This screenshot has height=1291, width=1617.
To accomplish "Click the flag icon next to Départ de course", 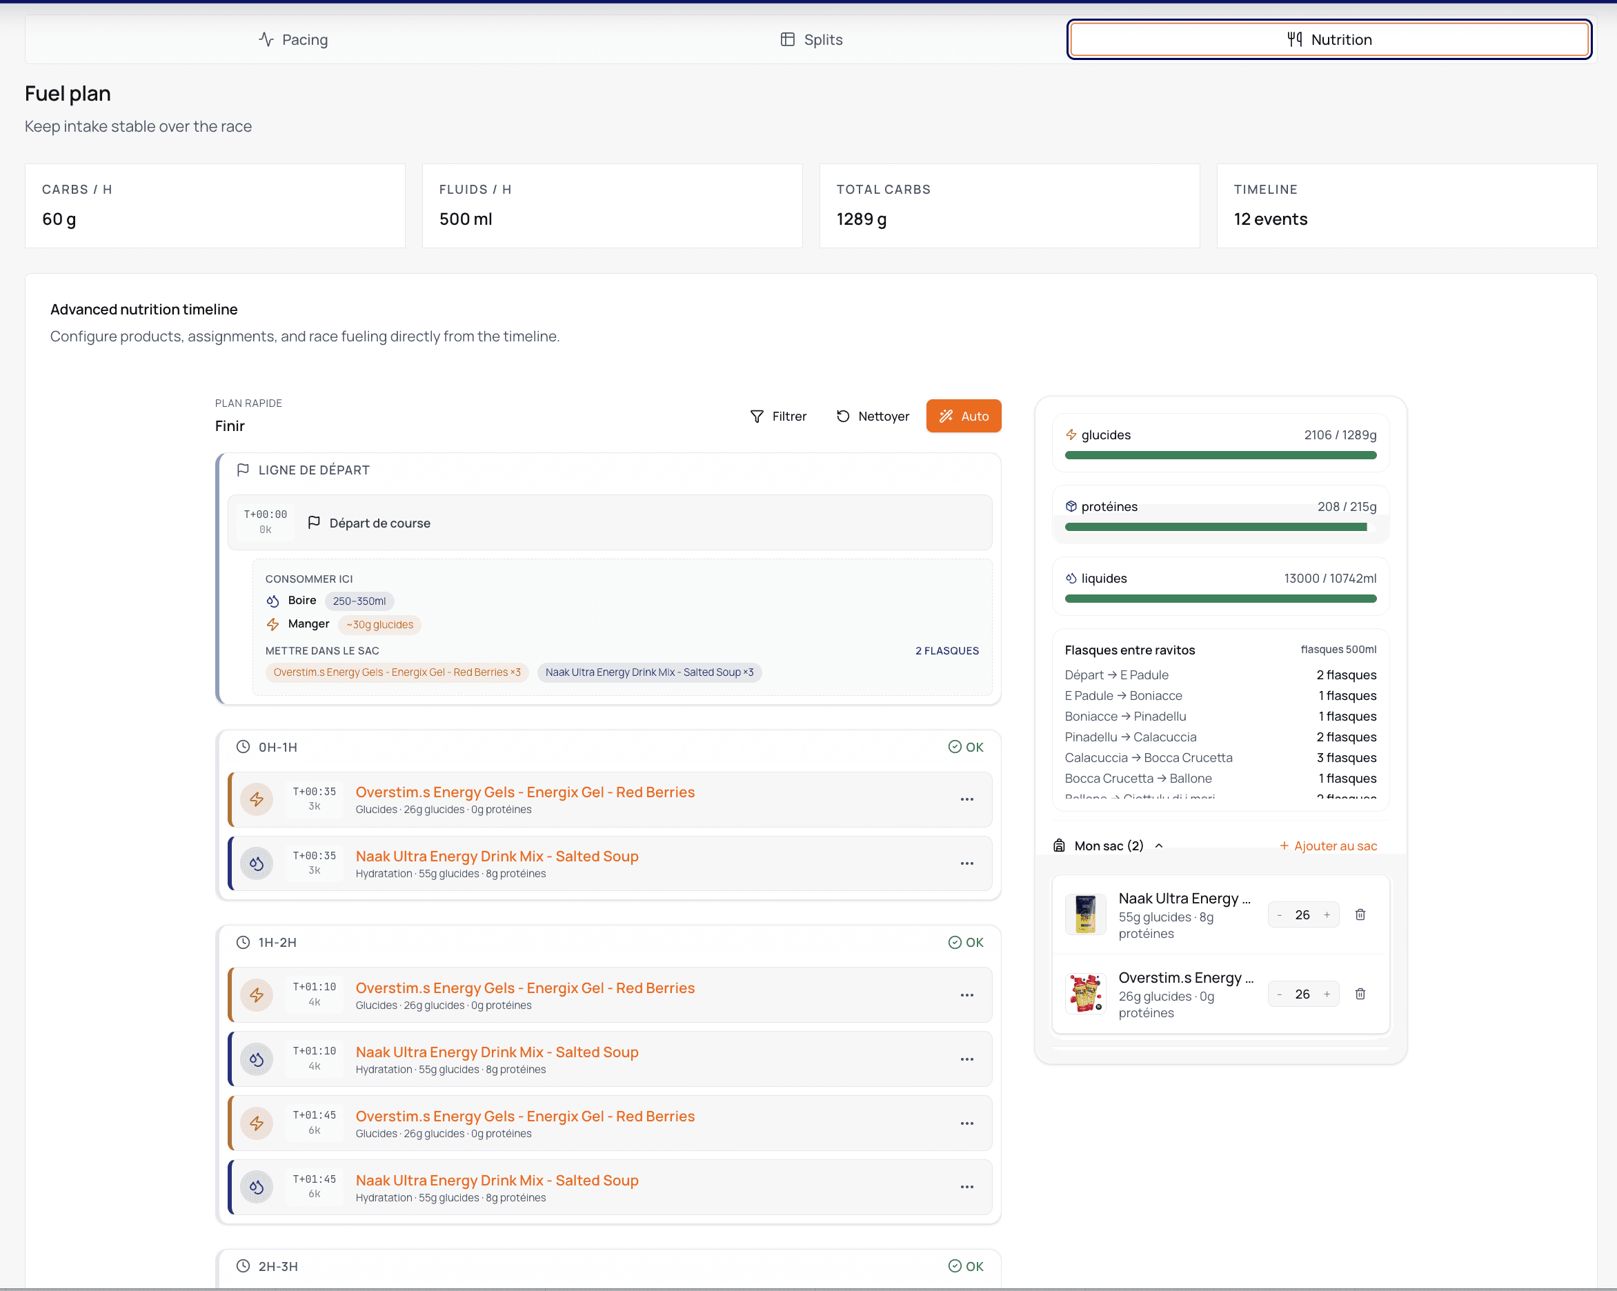I will (315, 523).
